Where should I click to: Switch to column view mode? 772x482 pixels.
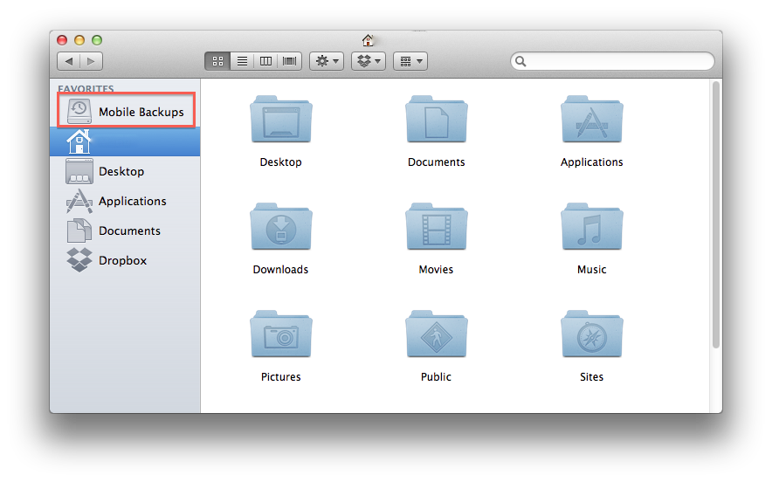point(265,61)
